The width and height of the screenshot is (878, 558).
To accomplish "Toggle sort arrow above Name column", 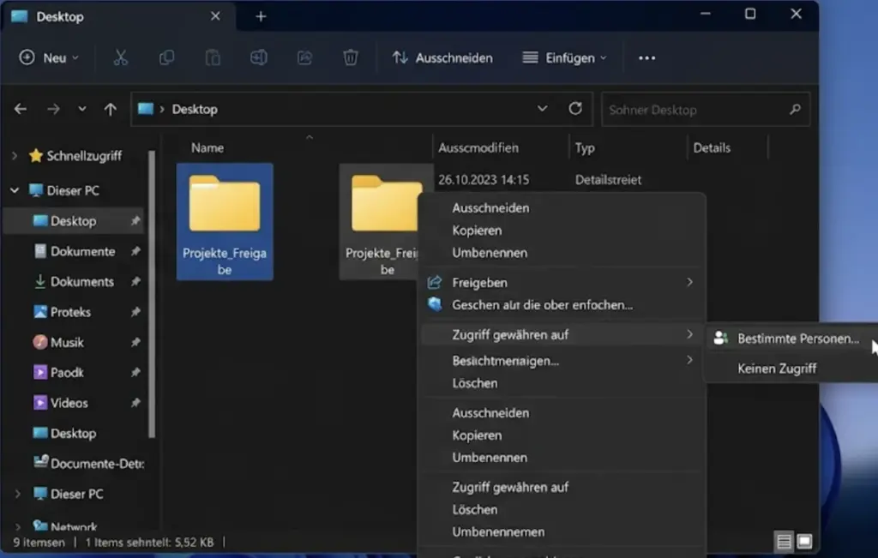I will point(309,137).
